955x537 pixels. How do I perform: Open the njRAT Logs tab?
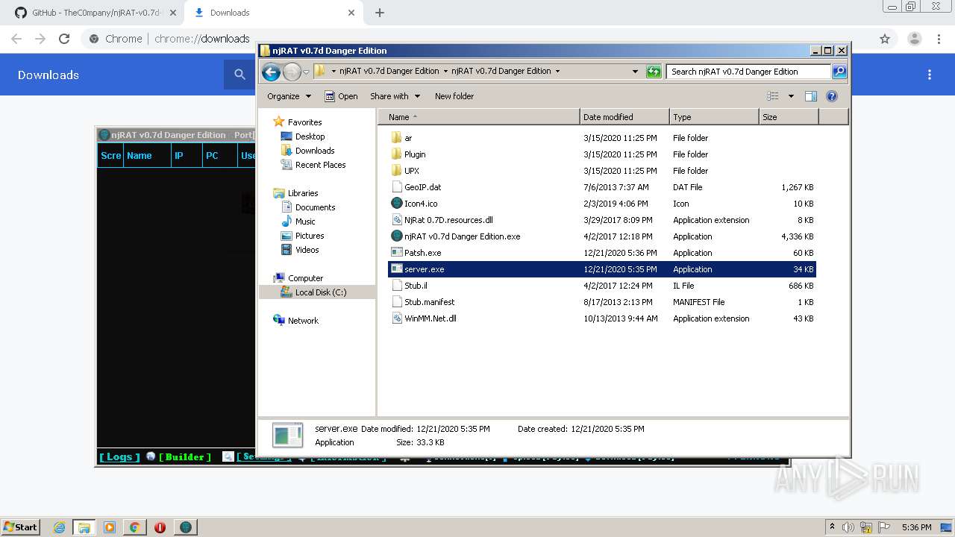click(x=119, y=457)
